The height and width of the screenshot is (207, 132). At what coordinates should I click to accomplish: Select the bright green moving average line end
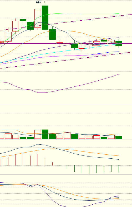[x=119, y=13]
